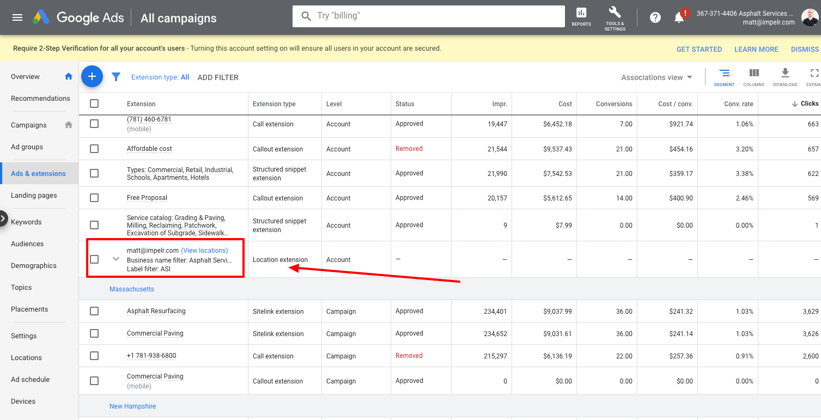Select the +1 781-938-6800 row checkbox

click(x=94, y=356)
